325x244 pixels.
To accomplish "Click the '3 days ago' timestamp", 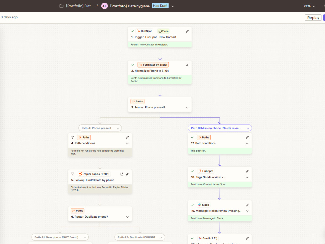I will [x=9, y=17].
